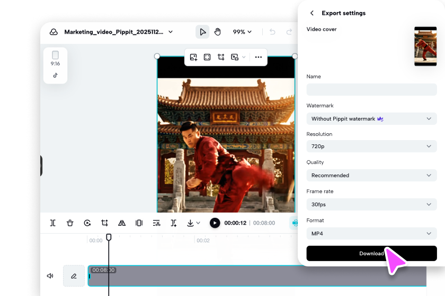The width and height of the screenshot is (445, 296).
Task: Click the left side panel collapse handle
Action: tap(41, 165)
